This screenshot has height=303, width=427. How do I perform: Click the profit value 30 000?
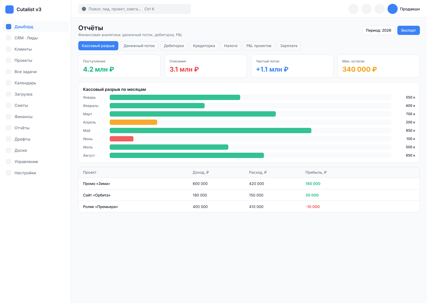(x=312, y=195)
